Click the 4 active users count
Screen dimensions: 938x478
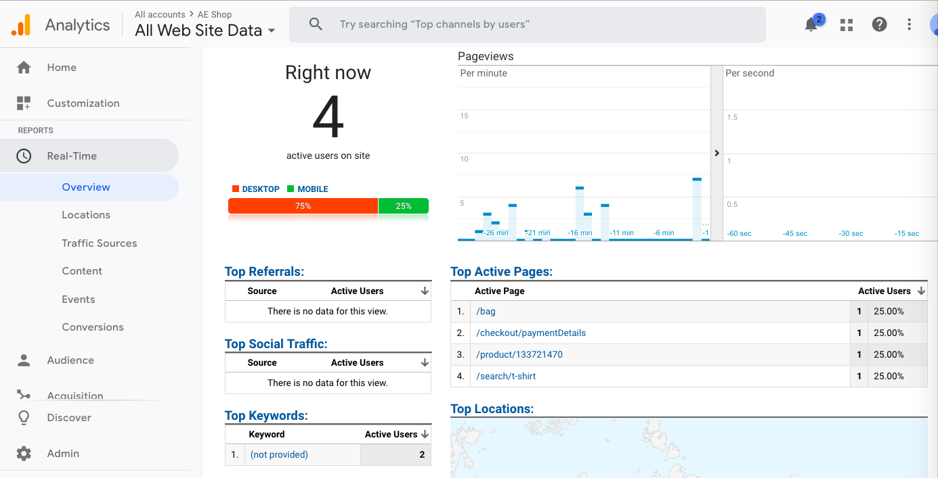pos(328,118)
